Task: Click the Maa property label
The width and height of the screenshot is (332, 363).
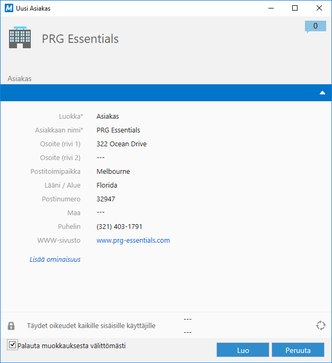Action: coord(74,213)
